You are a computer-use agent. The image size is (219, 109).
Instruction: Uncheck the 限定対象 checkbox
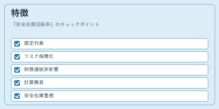(x=17, y=44)
